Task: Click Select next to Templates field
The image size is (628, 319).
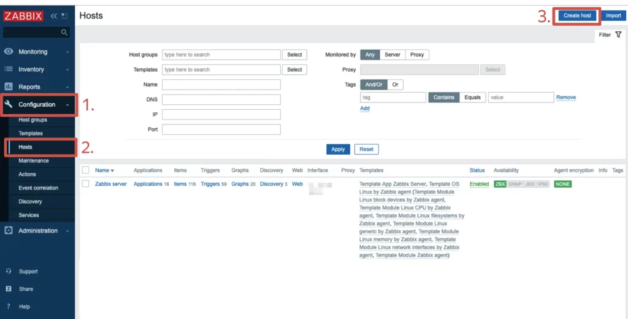Action: (294, 70)
